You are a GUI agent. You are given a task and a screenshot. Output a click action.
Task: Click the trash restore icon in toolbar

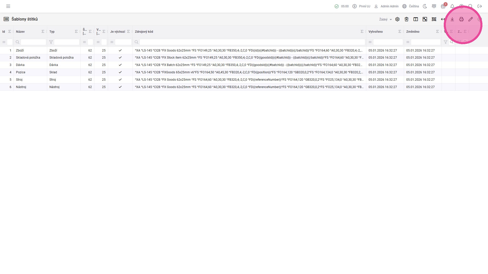tap(406, 19)
